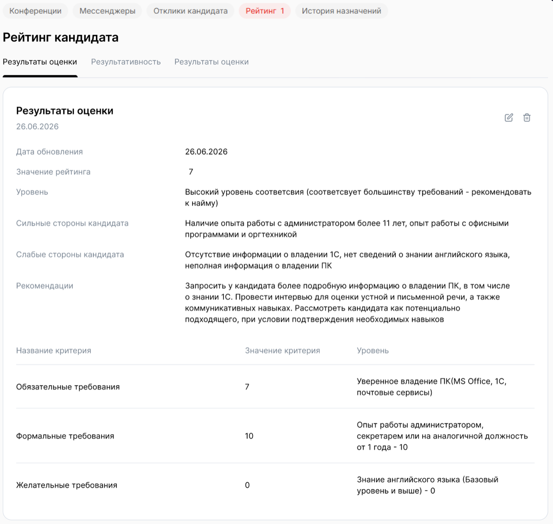553x524 pixels.
Task: Select the active underlined Результаты оценки sub-tab
Action: click(40, 62)
